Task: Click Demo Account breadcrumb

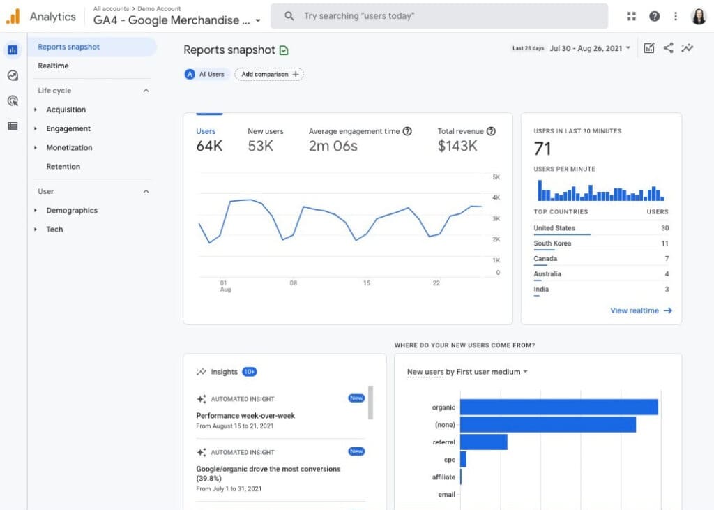Action: tap(159, 8)
